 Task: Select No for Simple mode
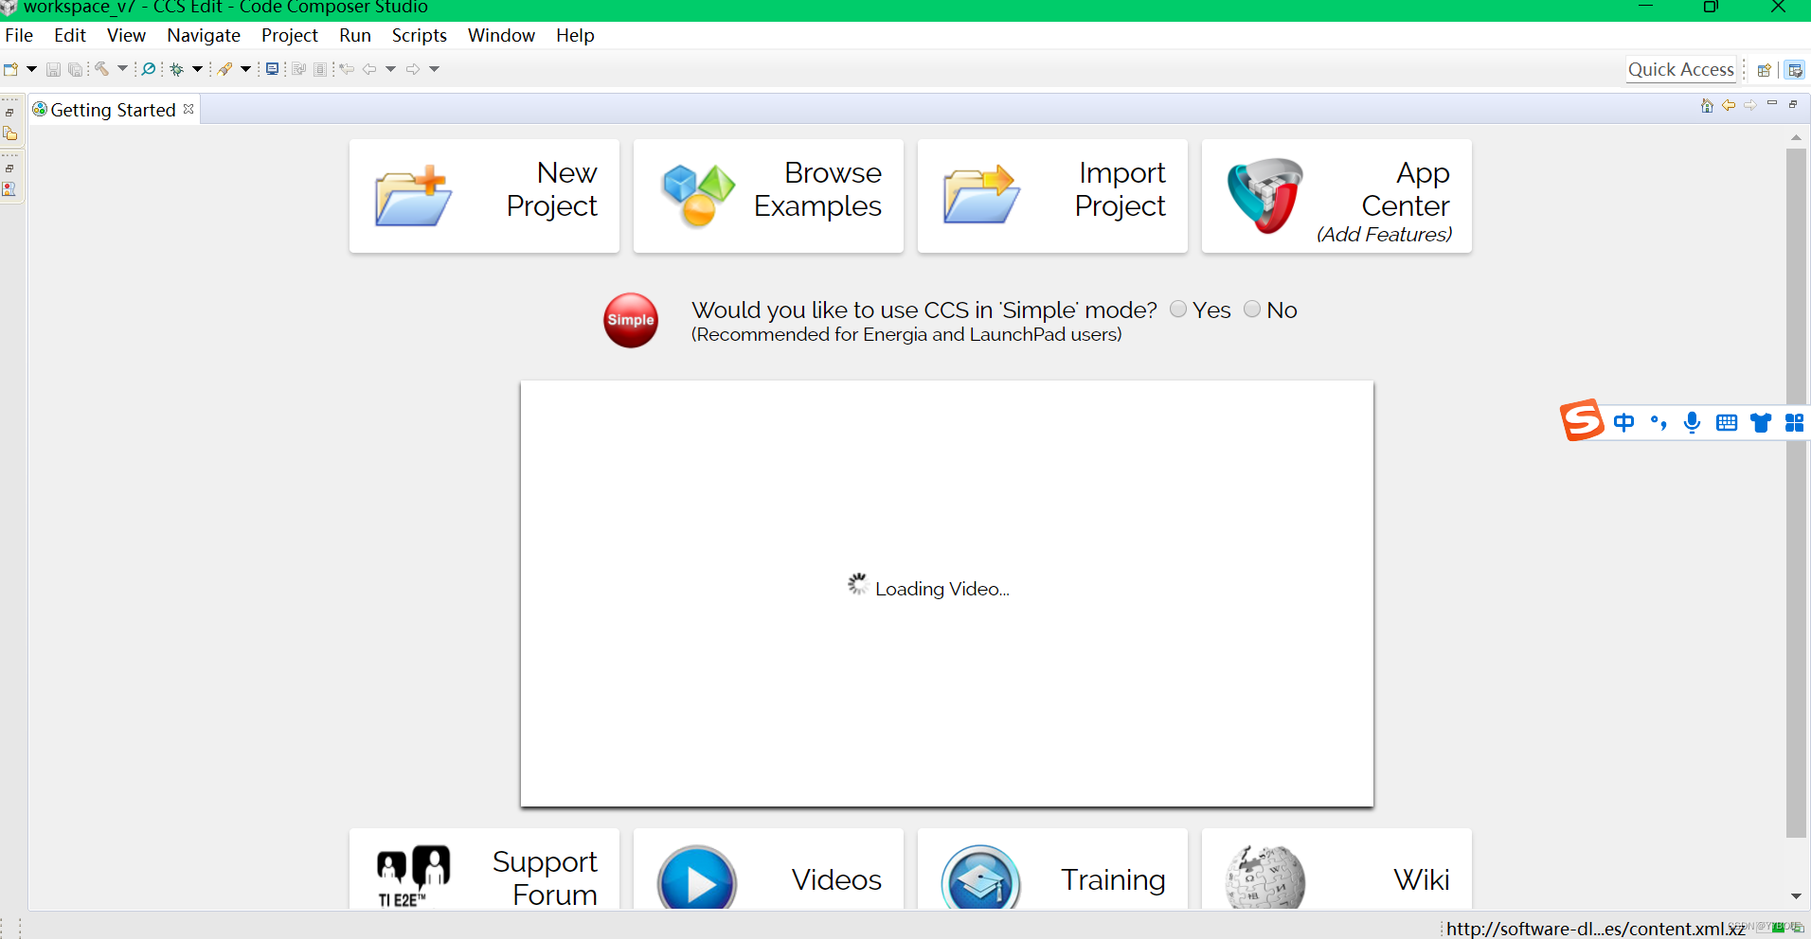1252,309
